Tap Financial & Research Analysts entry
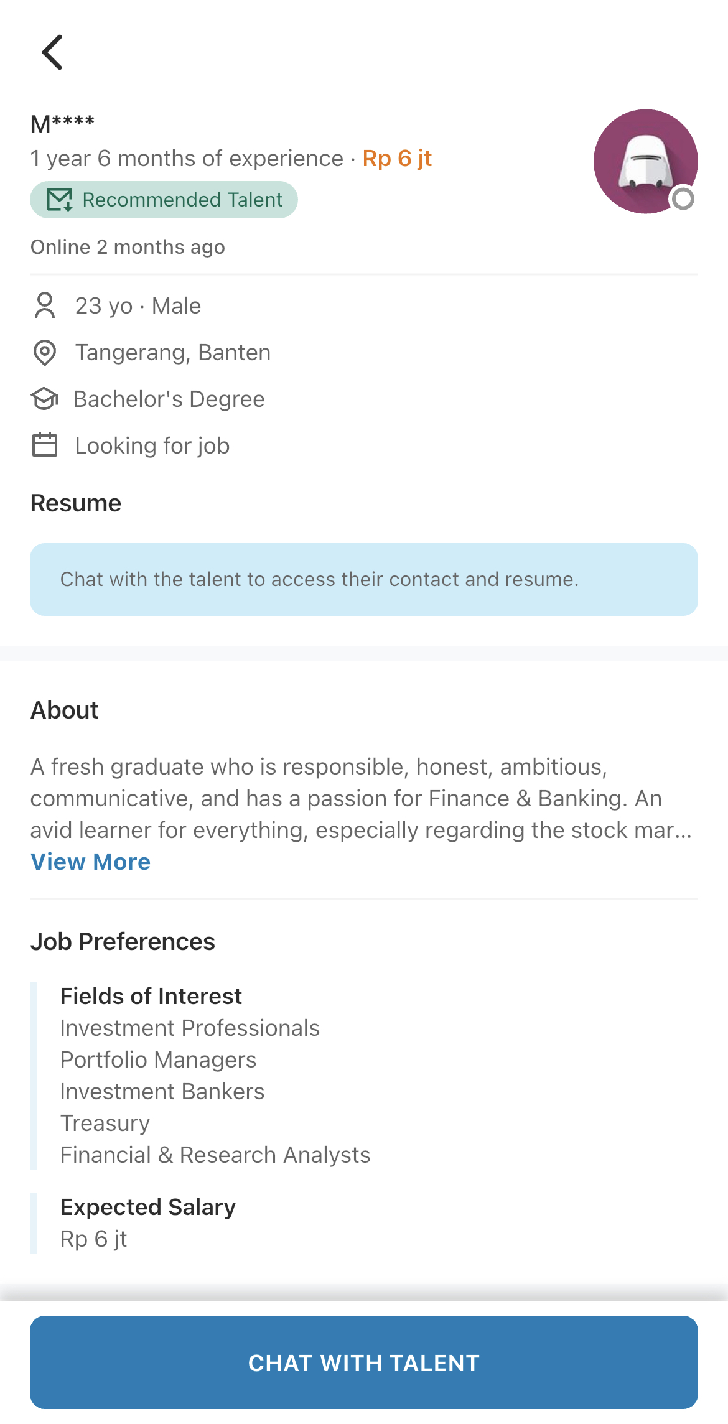 (215, 1155)
